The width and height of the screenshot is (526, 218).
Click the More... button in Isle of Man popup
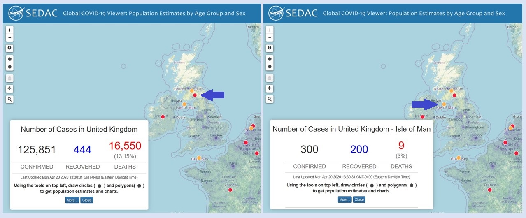tap(344, 199)
